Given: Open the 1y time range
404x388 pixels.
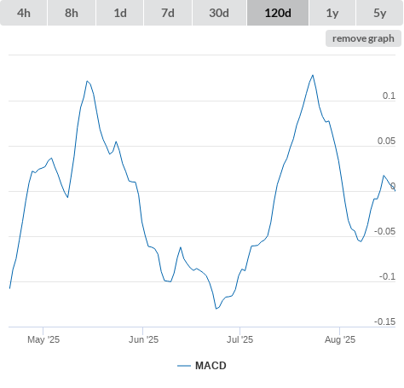Looking at the screenshot, I should coord(332,13).
